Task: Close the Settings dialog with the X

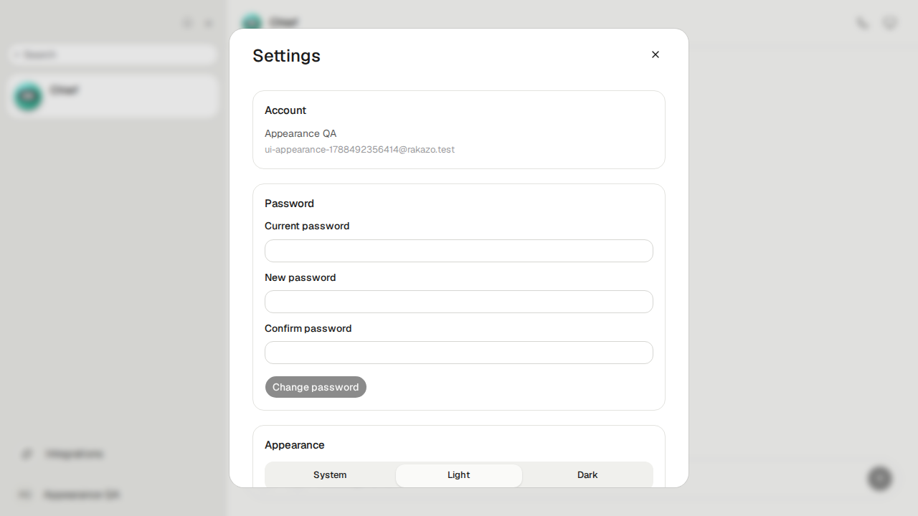Action: pyautogui.click(x=655, y=54)
